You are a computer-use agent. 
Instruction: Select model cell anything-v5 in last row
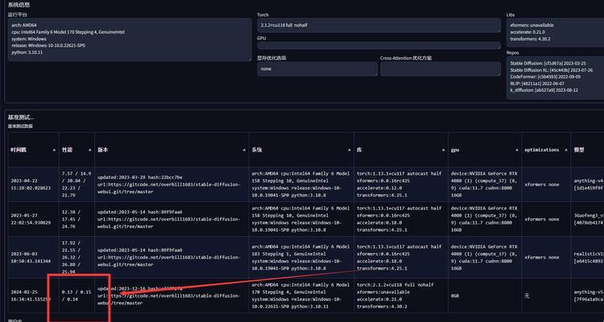[587, 295]
